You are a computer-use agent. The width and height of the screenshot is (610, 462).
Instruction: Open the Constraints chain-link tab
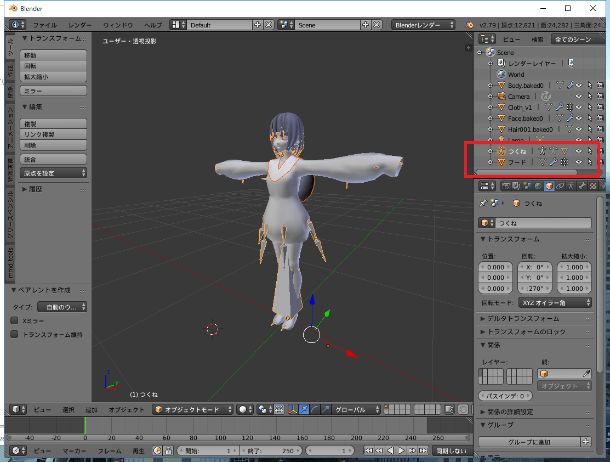tap(560, 186)
